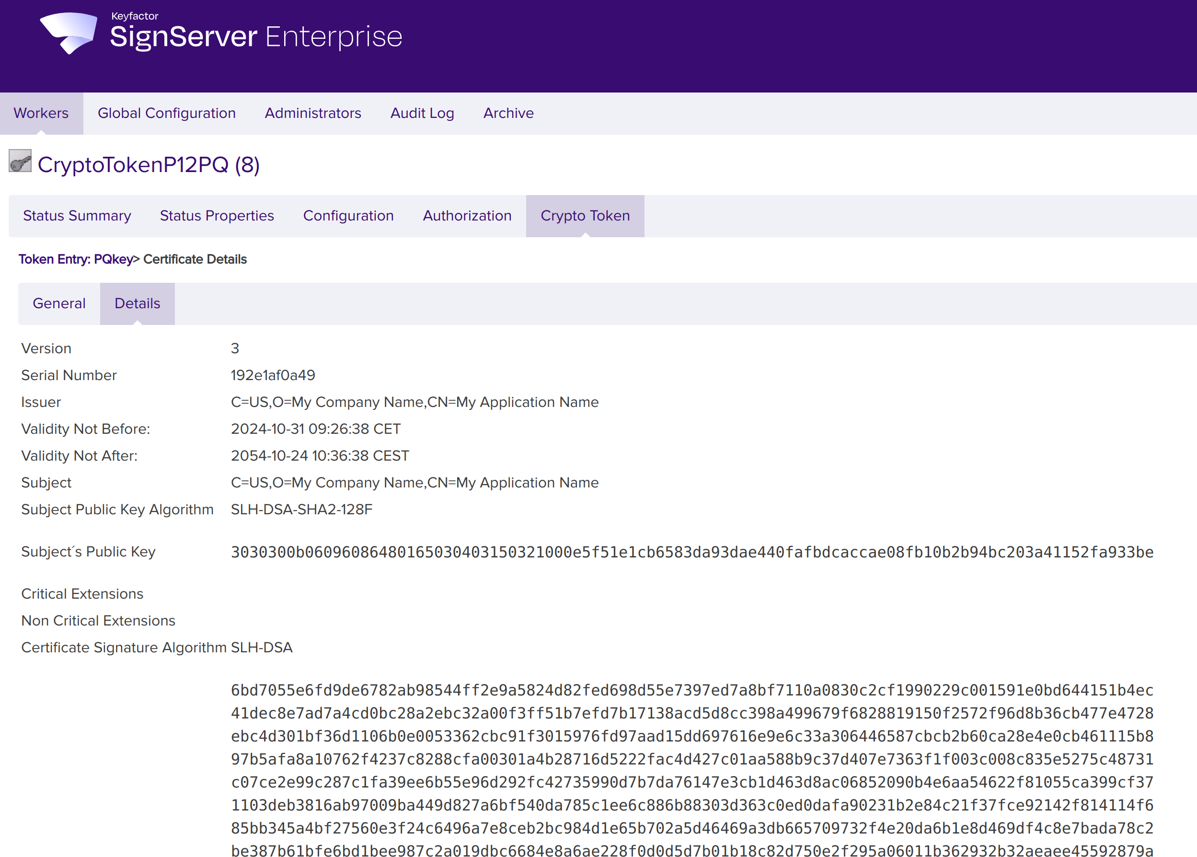This screenshot has height=857, width=1197.
Task: Open the General certificate view
Action: coord(58,303)
